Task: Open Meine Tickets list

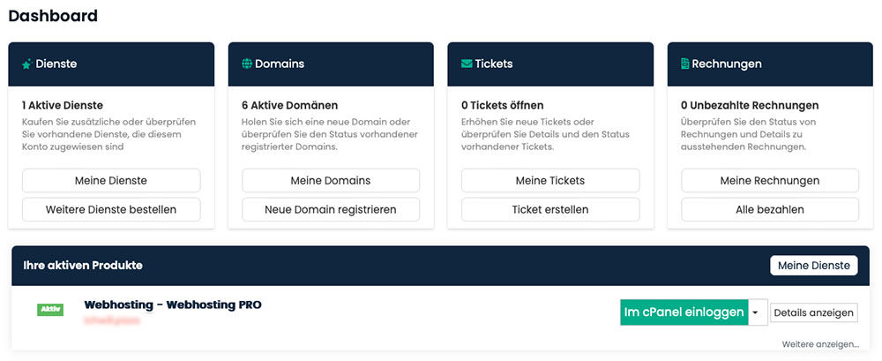Action: pyautogui.click(x=550, y=180)
